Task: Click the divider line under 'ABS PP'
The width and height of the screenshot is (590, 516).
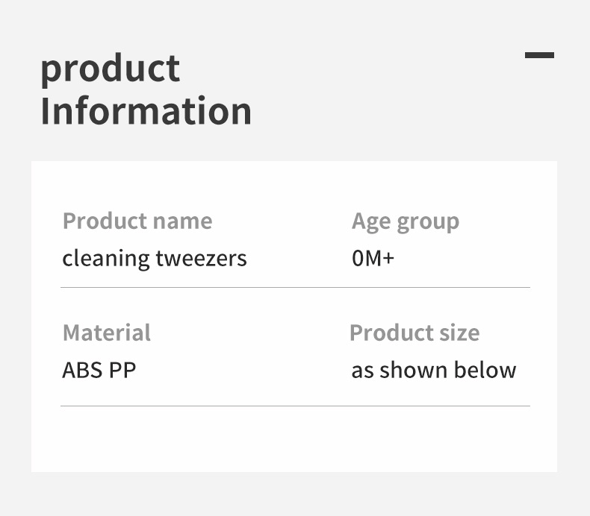Action: [x=294, y=406]
